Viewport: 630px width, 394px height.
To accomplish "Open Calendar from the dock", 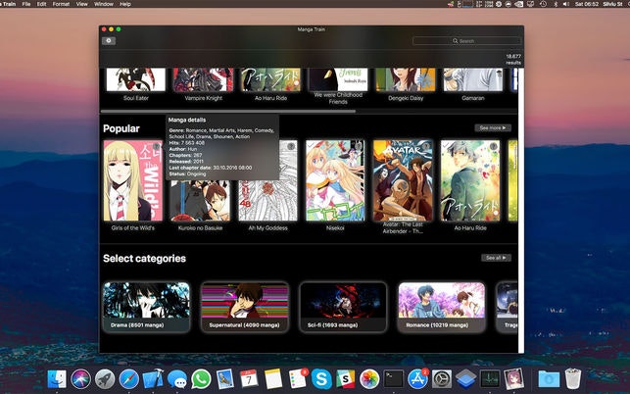I will click(249, 379).
